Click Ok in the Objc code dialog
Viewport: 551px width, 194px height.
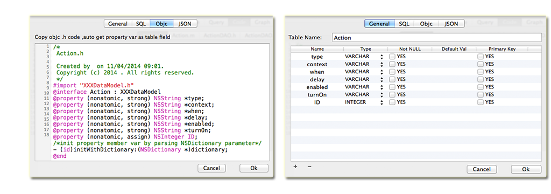[x=254, y=168]
